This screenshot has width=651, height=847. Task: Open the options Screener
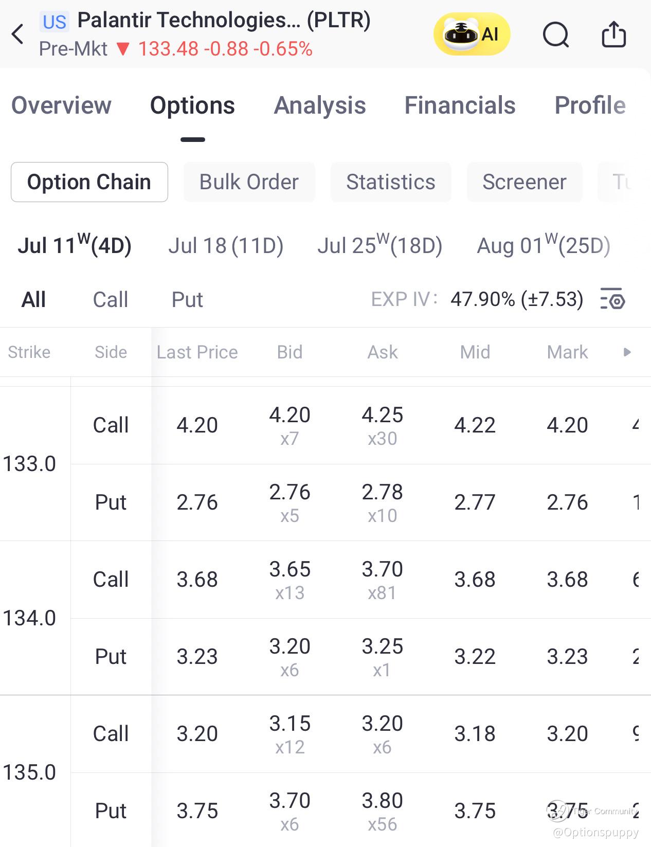[524, 182]
